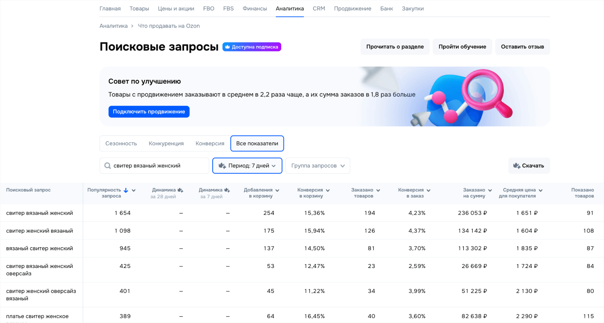Switch to Конкуренция tab
The image size is (604, 323).
pyautogui.click(x=166, y=143)
